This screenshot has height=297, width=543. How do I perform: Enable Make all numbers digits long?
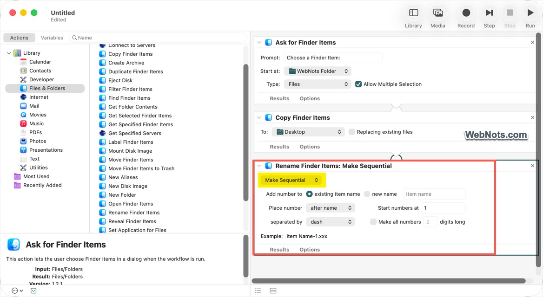pyautogui.click(x=373, y=222)
